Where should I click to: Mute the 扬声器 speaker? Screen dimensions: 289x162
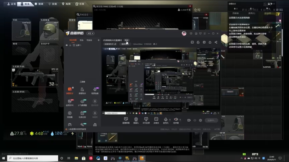[176, 121]
